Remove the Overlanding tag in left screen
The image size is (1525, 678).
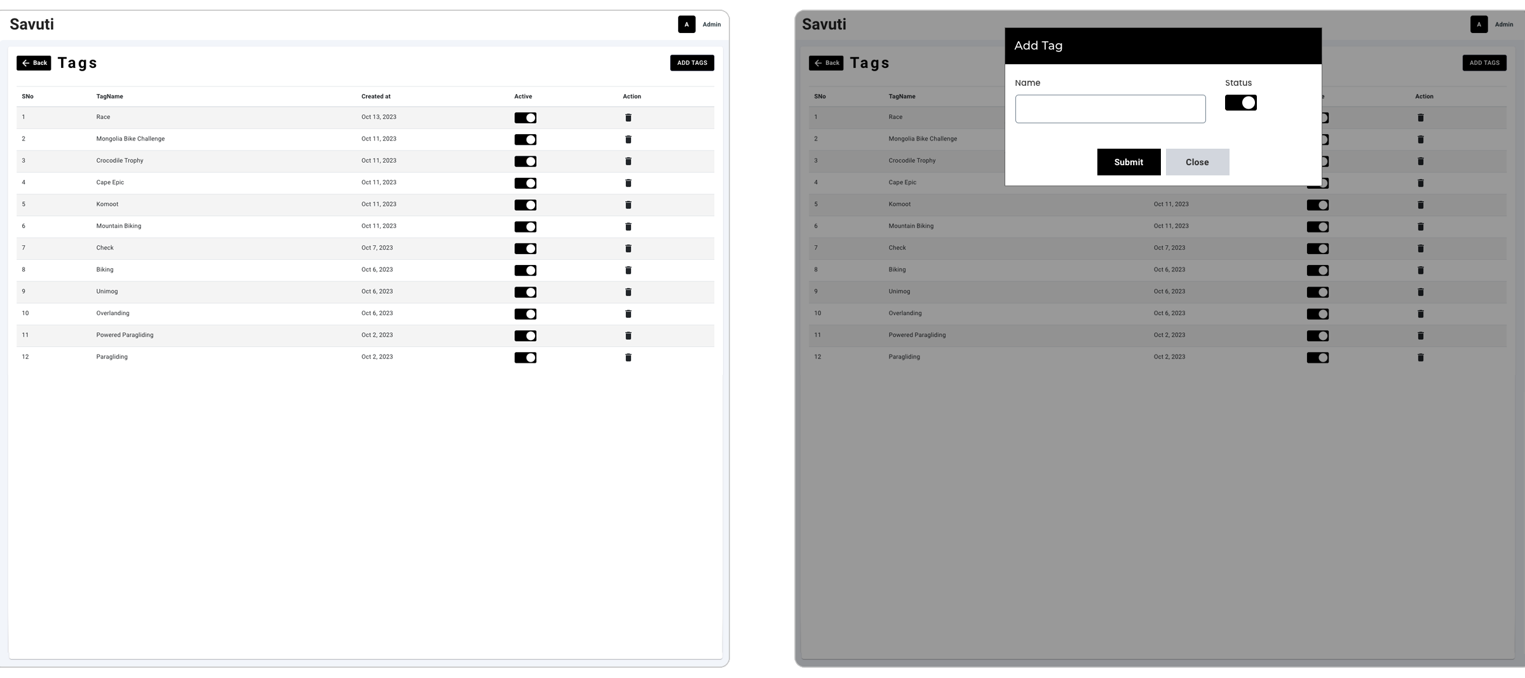(628, 314)
